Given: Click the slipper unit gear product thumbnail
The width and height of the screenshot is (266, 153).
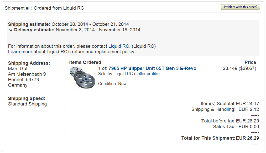Looking at the screenshot, I should pyautogui.click(x=82, y=78).
